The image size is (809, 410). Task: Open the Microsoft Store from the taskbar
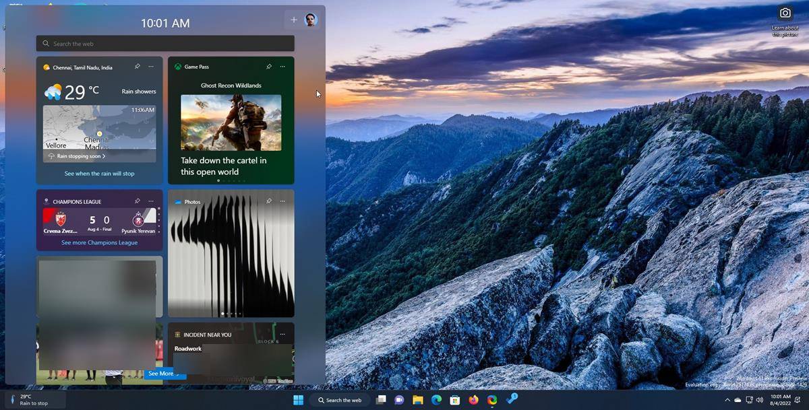click(x=454, y=400)
